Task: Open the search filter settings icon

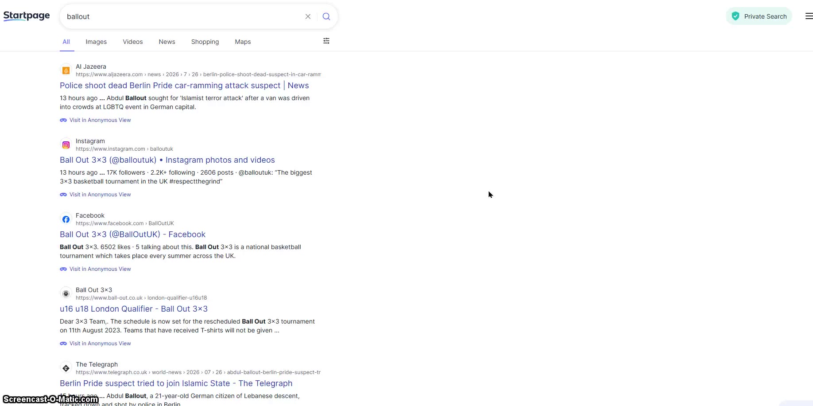Action: 326,41
